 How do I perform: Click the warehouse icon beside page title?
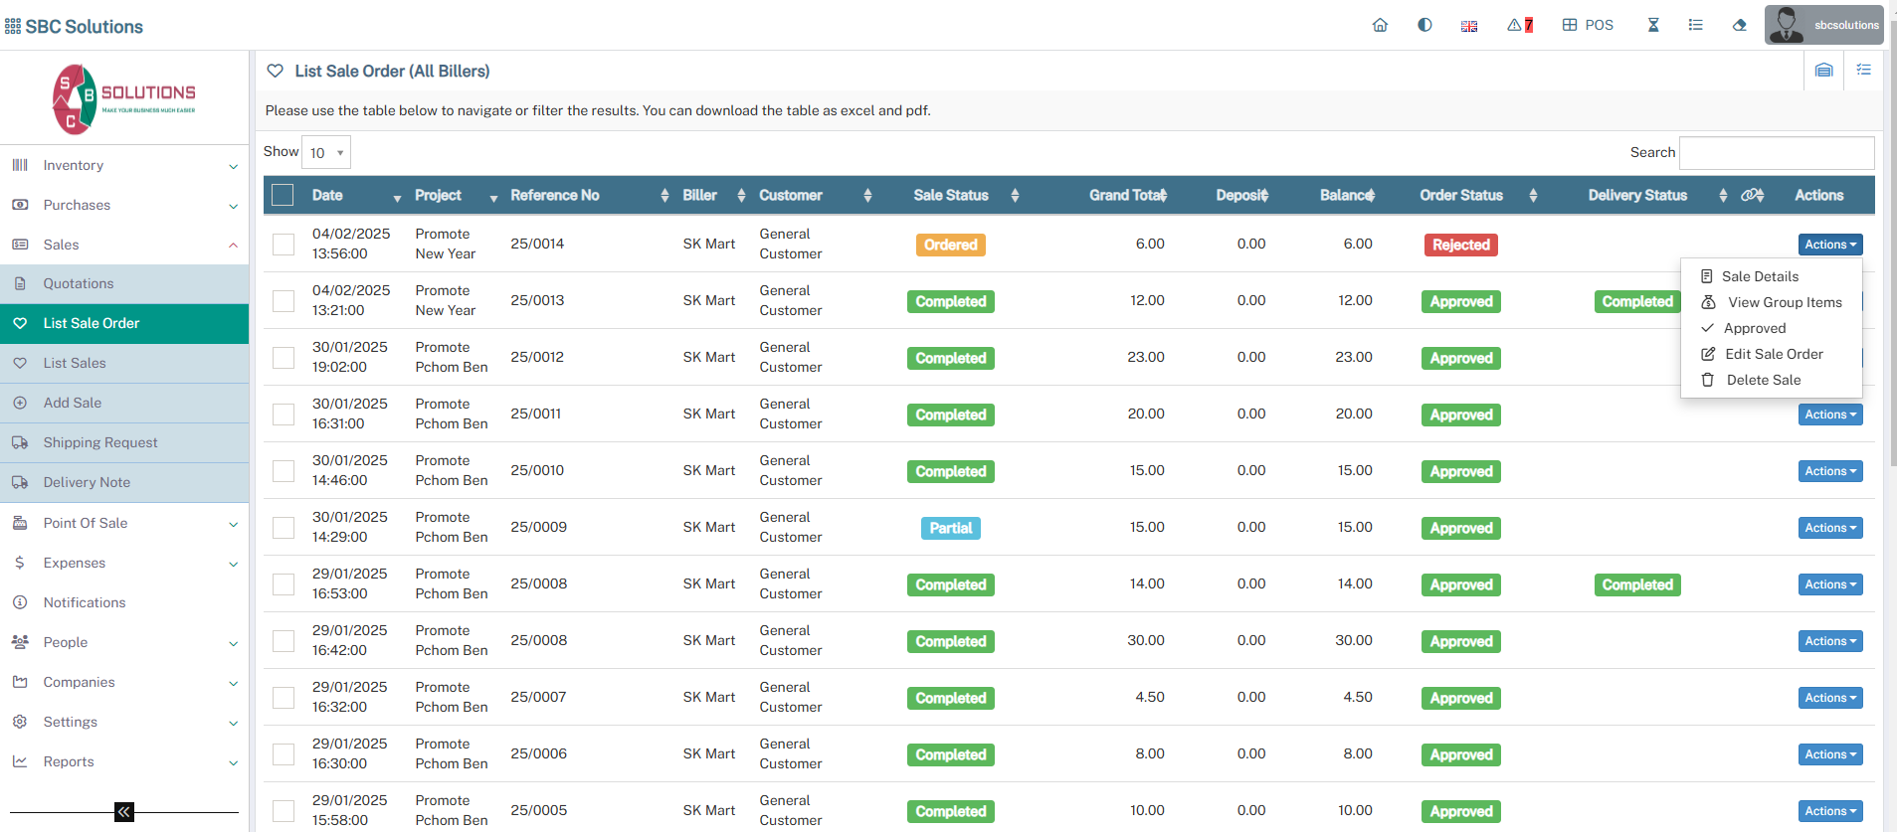pyautogui.click(x=1823, y=71)
